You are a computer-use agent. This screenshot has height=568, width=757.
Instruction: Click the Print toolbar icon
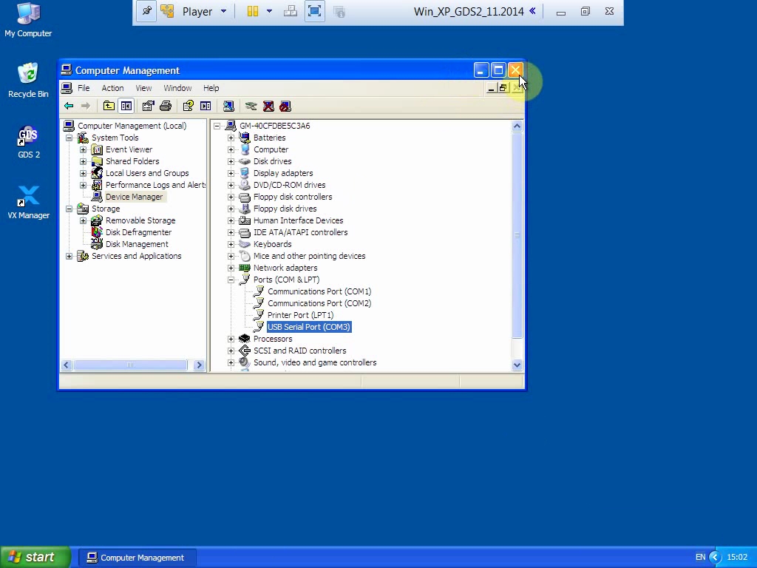click(x=166, y=106)
